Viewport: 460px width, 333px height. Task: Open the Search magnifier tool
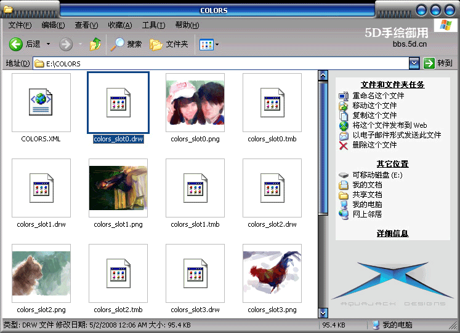point(117,44)
